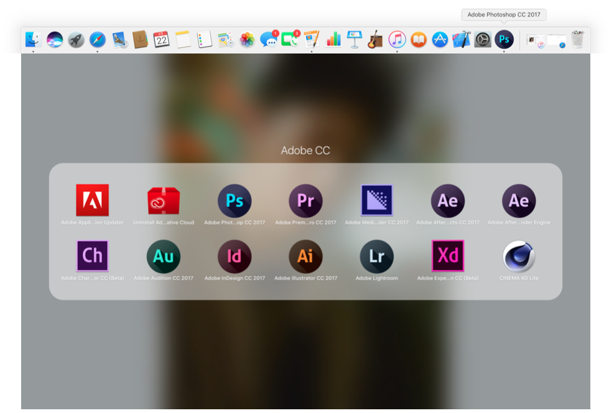Open Adobe Photoshop CC 2017 from the folder
Screen dimensions: 609x413
pyautogui.click(x=235, y=200)
